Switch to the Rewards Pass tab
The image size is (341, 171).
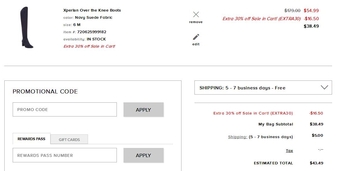pyautogui.click(x=31, y=139)
